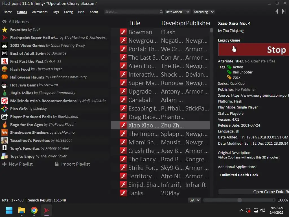The height and width of the screenshot is (217, 289).
Task: Click the red Stop button
Action: click(253, 49)
